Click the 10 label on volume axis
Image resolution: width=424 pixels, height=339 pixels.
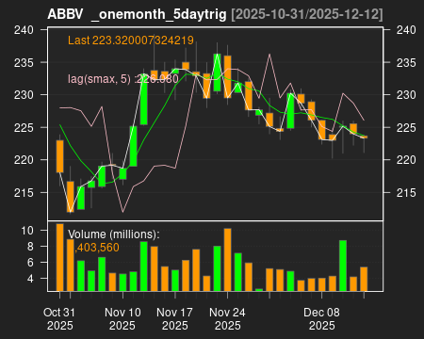(27, 231)
